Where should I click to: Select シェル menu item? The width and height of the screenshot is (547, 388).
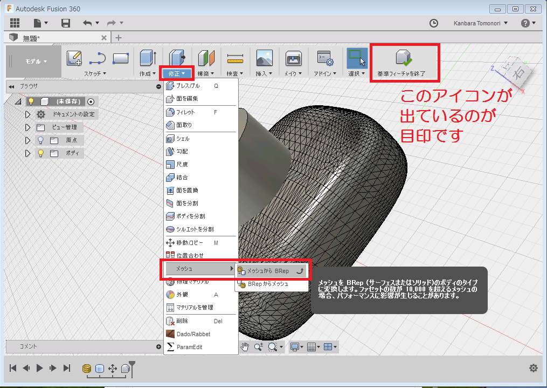click(x=201, y=139)
